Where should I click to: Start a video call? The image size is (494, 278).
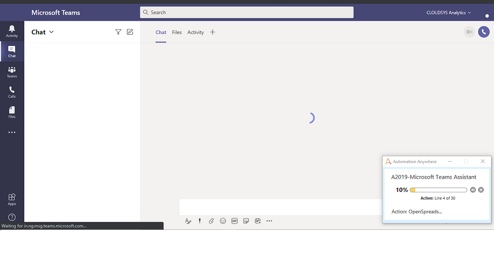(469, 32)
